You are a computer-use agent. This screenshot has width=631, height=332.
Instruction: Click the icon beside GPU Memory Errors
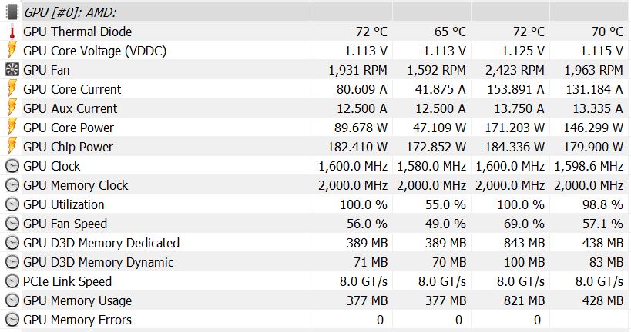[12, 320]
